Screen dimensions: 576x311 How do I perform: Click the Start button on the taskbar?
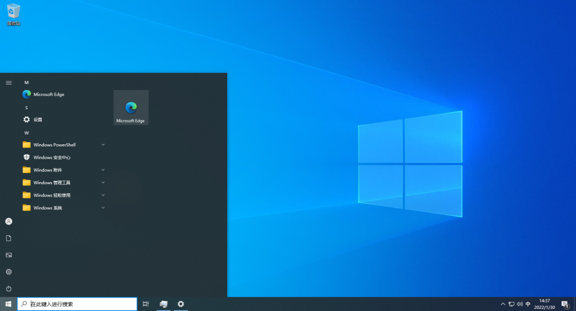pyautogui.click(x=8, y=304)
